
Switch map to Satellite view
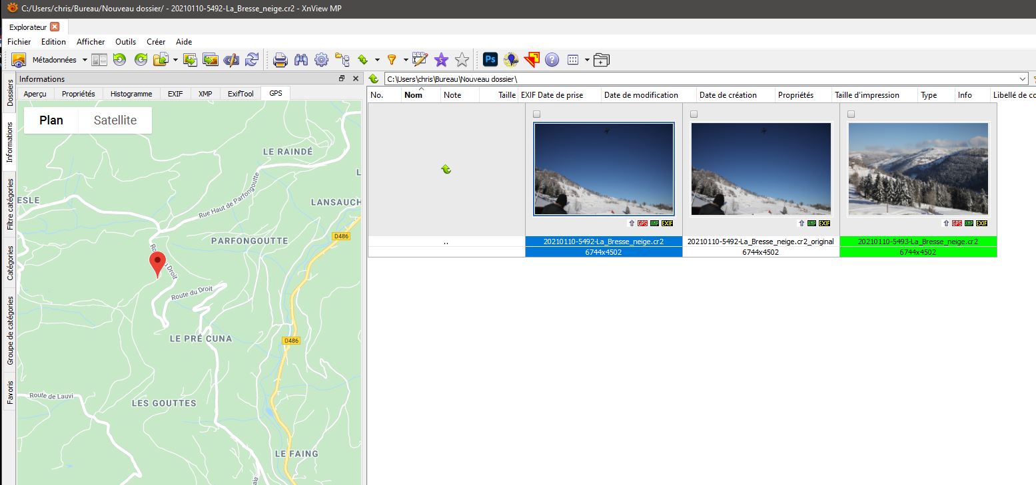click(x=115, y=120)
